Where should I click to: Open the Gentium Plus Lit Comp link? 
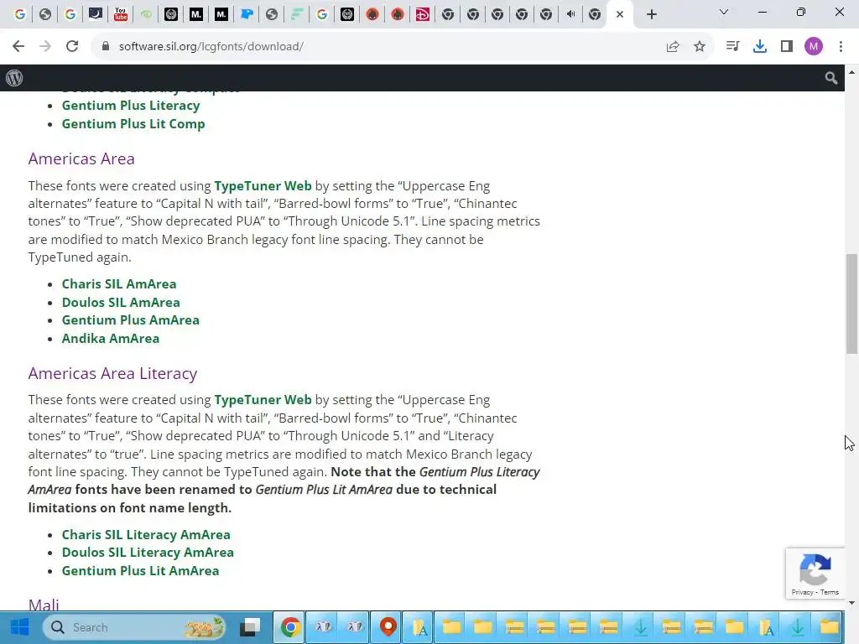coord(133,124)
